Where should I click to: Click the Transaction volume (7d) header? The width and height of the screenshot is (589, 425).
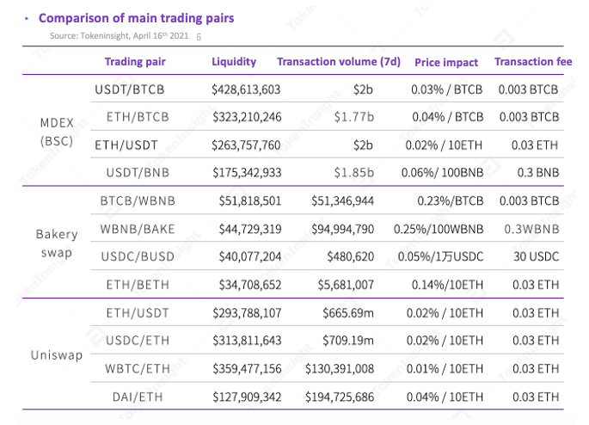click(340, 62)
